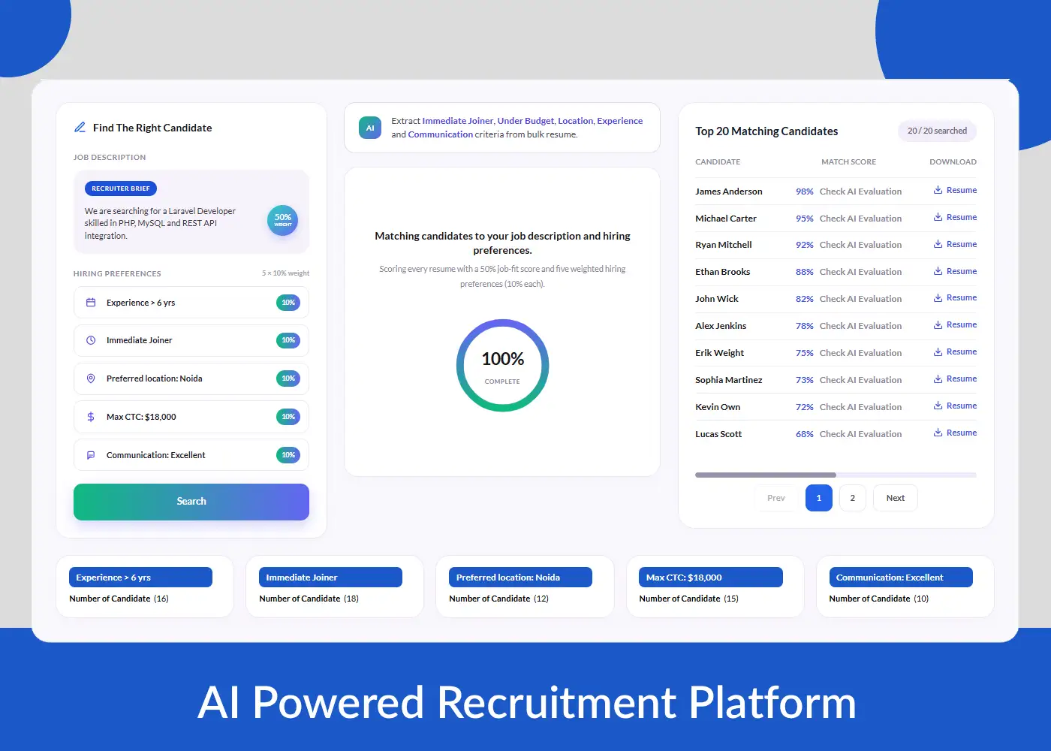Click the chat icon for Communication: Excellent

(x=91, y=455)
